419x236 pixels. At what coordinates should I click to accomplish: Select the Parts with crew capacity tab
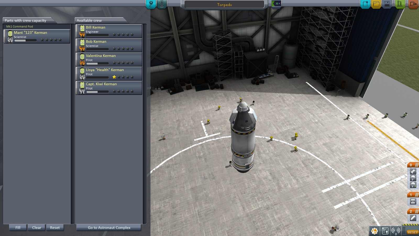point(28,20)
